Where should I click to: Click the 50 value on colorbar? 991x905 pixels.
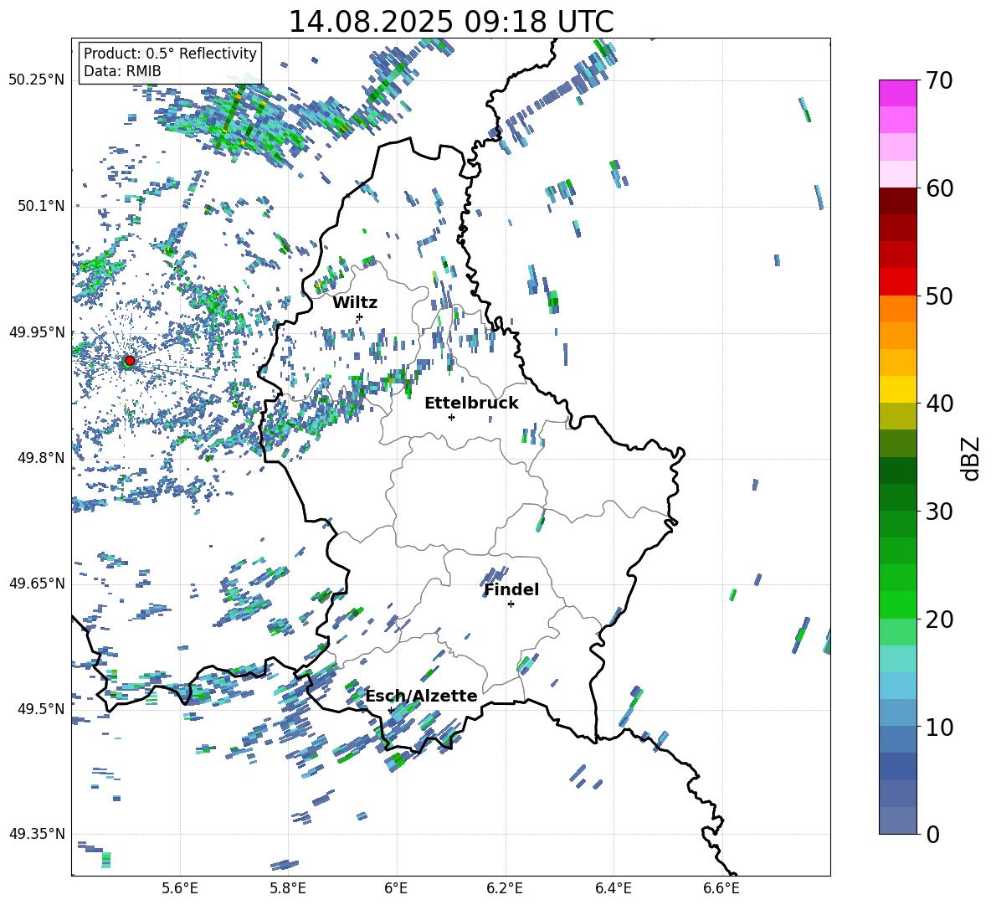pyautogui.click(x=938, y=296)
